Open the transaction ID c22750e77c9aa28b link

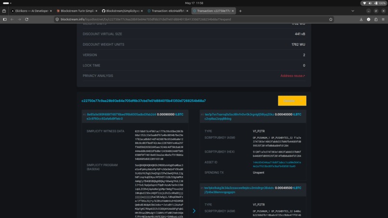click(143, 101)
